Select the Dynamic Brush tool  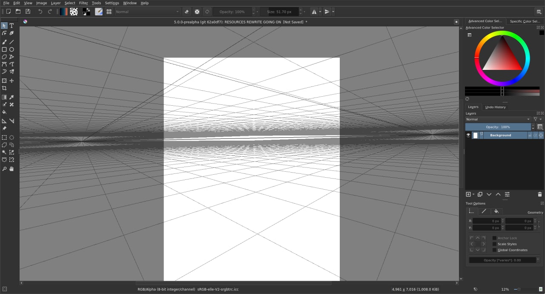(4, 72)
